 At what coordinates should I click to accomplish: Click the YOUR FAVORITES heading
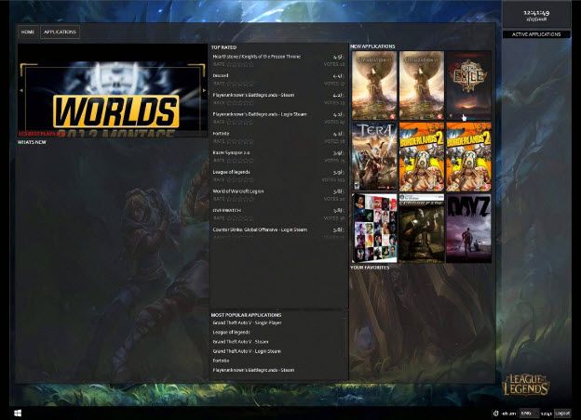370,268
